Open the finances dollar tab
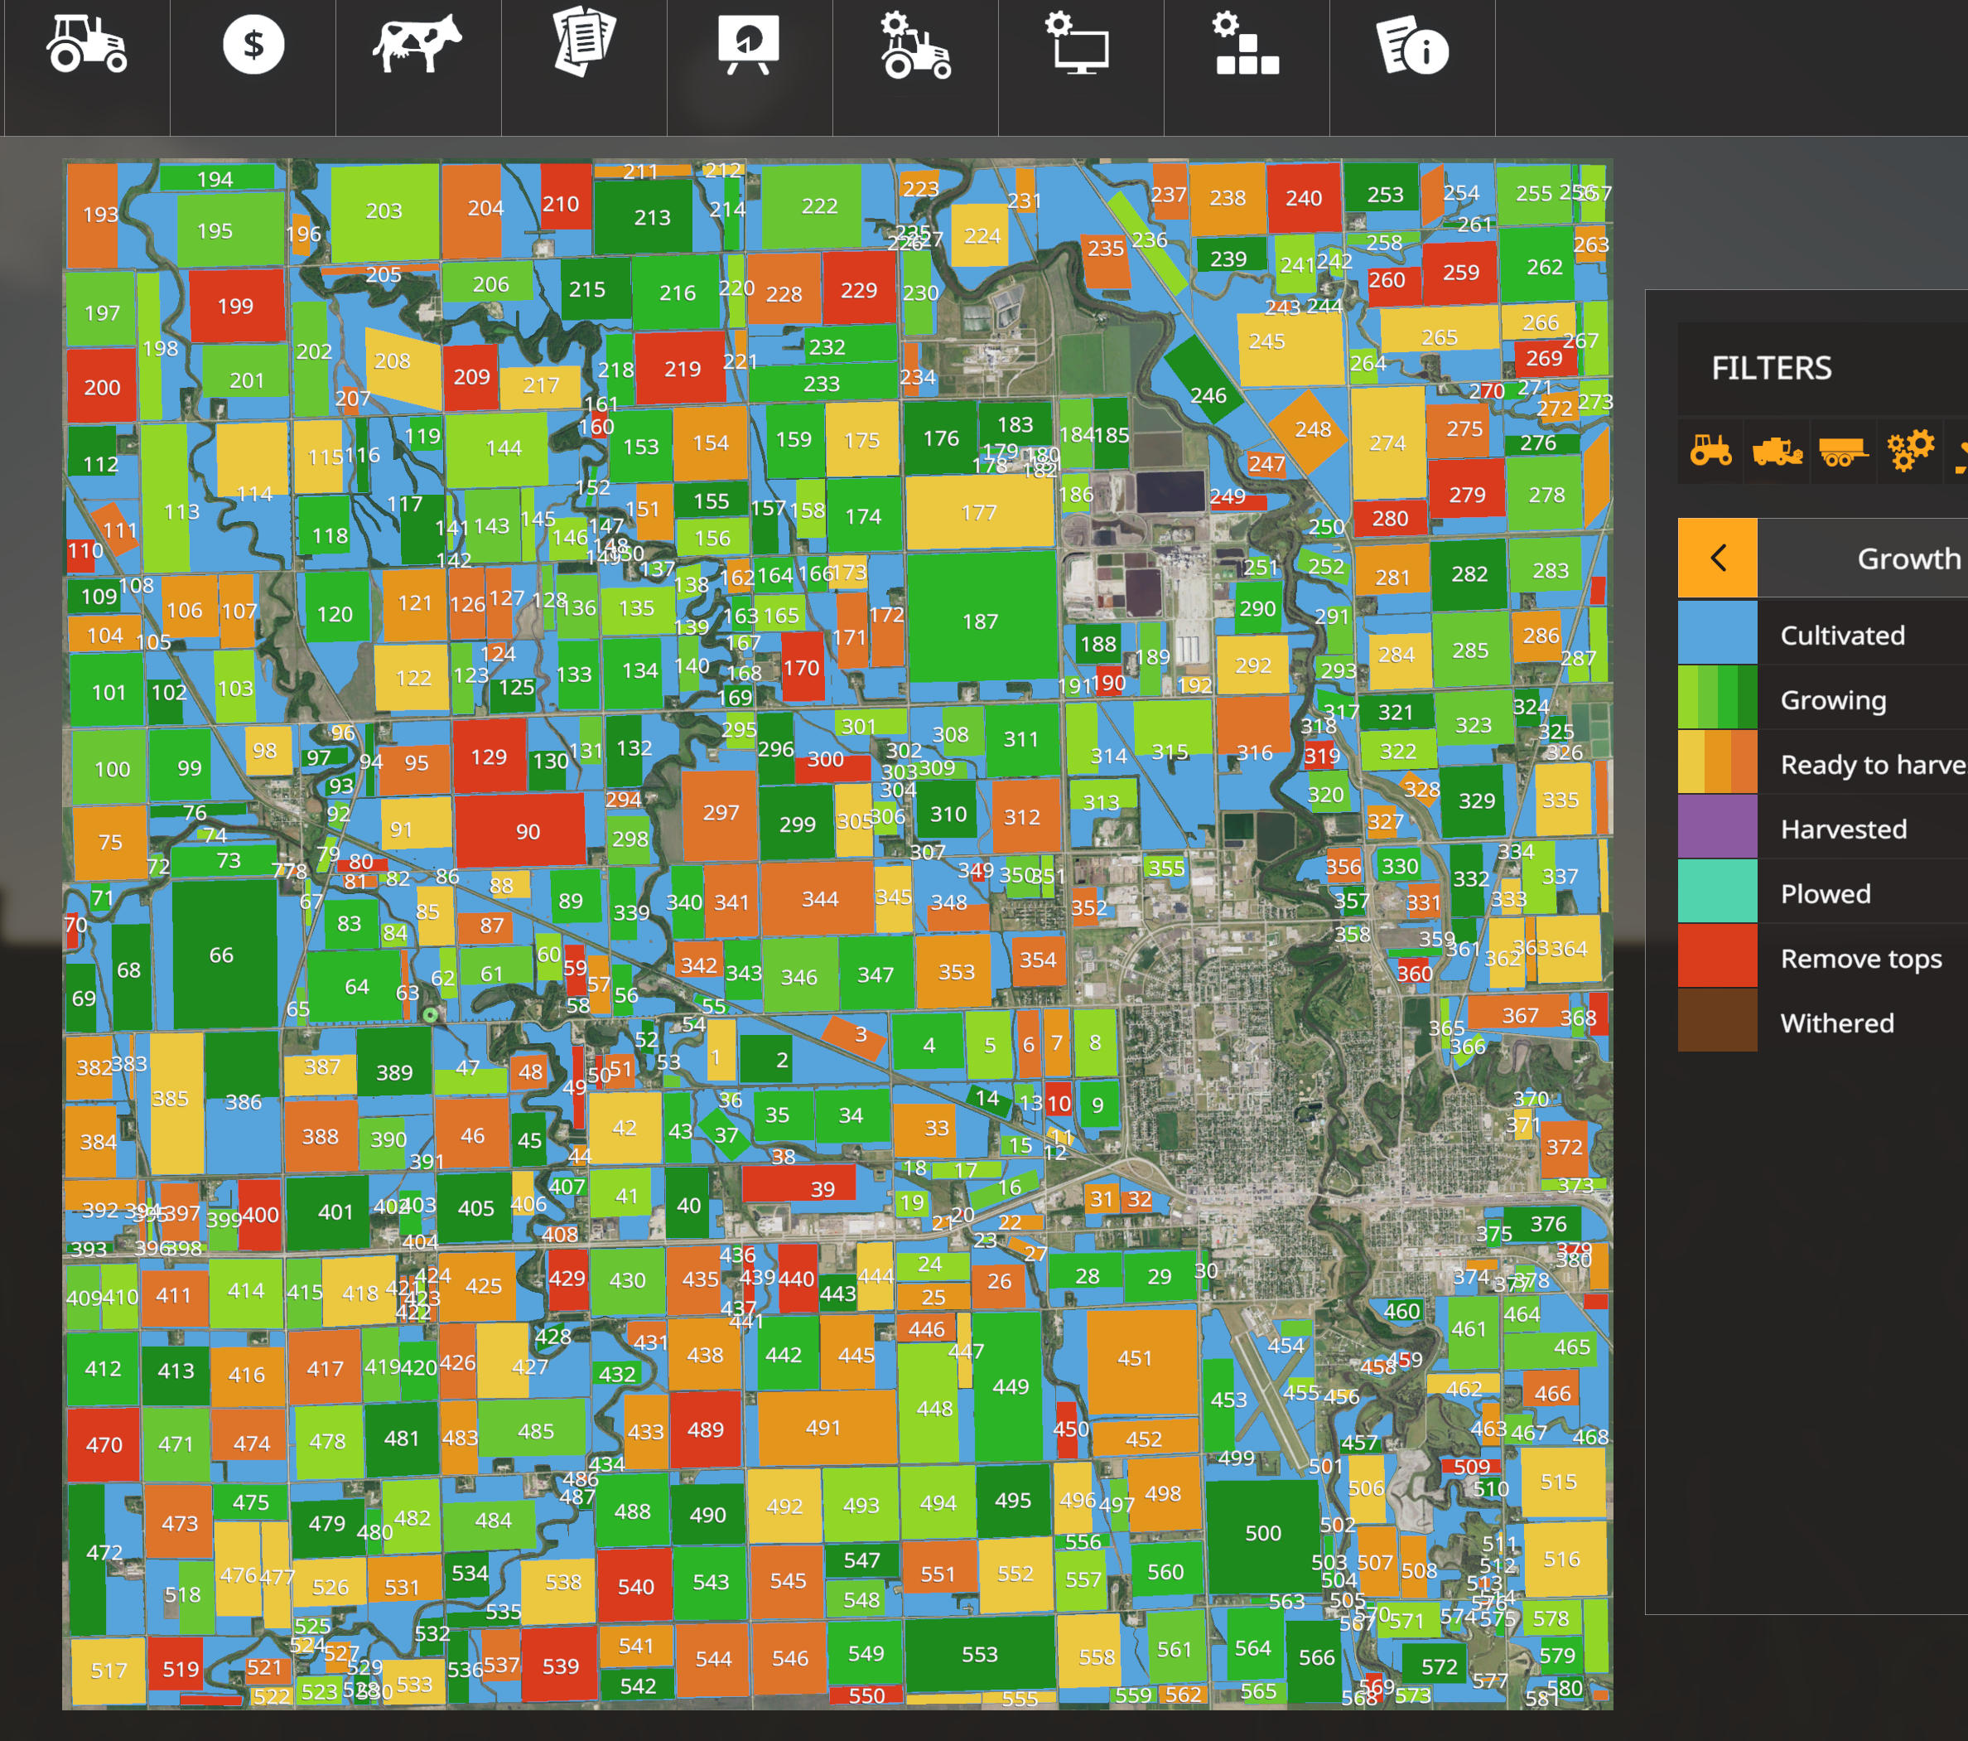 point(253,44)
